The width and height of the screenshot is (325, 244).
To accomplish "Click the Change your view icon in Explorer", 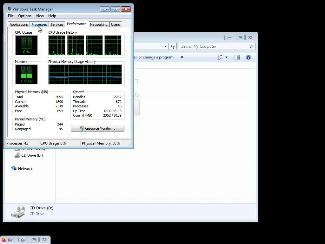I will pyautogui.click(x=220, y=57).
